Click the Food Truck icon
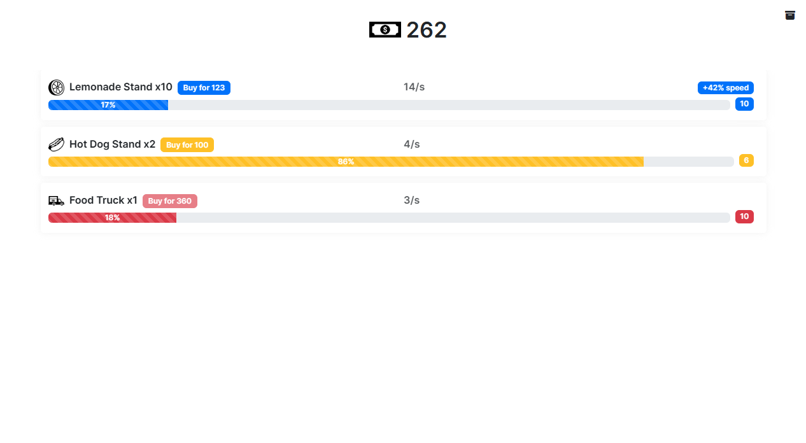This screenshot has width=806, height=443. point(56,200)
